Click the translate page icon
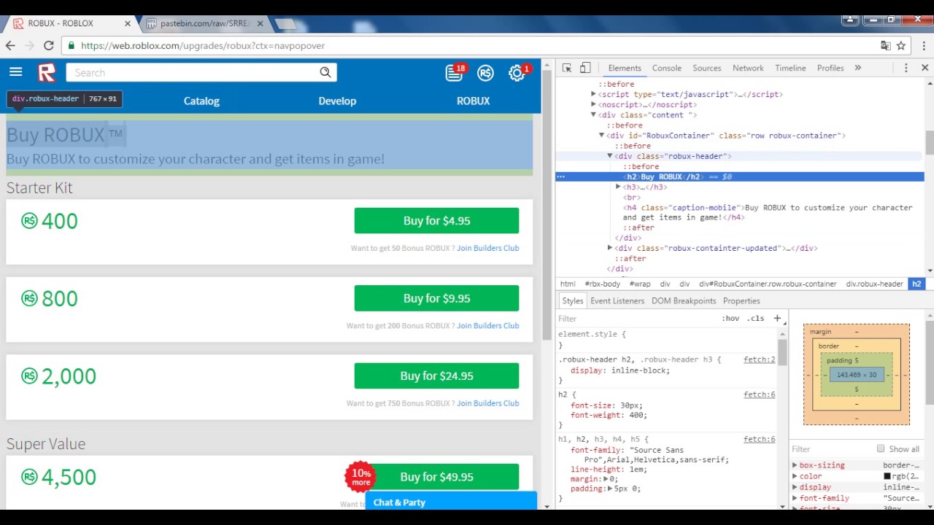 point(886,45)
